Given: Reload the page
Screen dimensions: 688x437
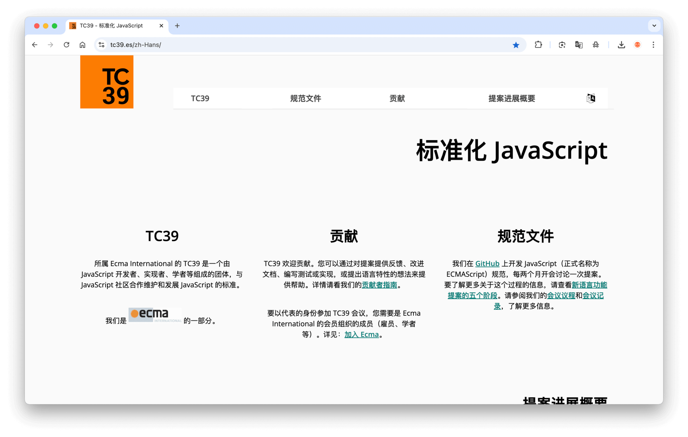Looking at the screenshot, I should coord(66,45).
